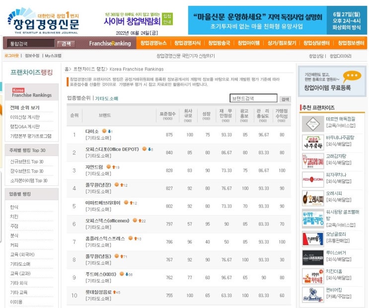Open the FranchiseRanking menu item
Screen dimensions: 369x308
(110, 43)
